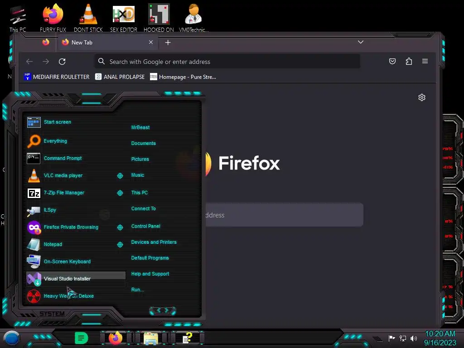
Task: Open the Firefox extensions puzzle icon
Action: click(409, 61)
